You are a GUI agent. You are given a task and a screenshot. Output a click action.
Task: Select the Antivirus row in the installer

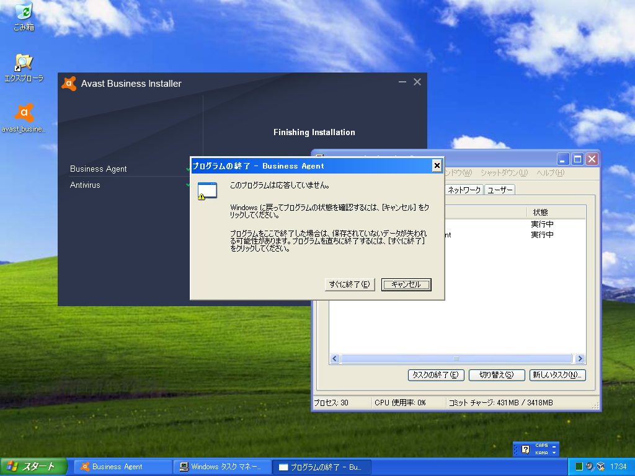pos(130,185)
